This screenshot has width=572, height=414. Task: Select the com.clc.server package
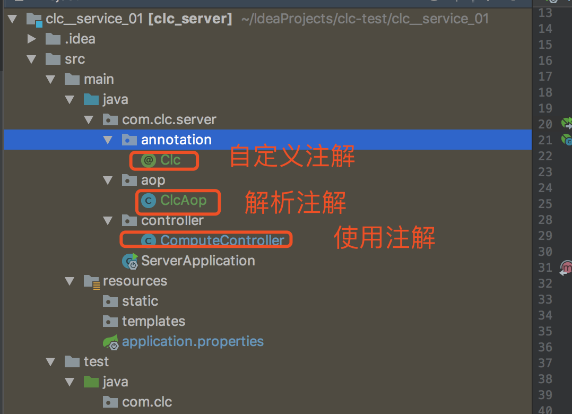click(169, 119)
